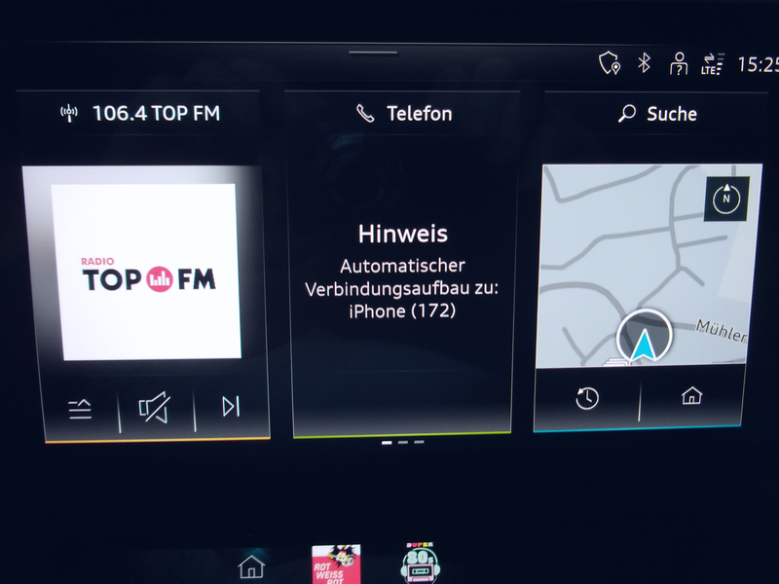
Task: Click the radio antenna icon
Action: click(69, 113)
